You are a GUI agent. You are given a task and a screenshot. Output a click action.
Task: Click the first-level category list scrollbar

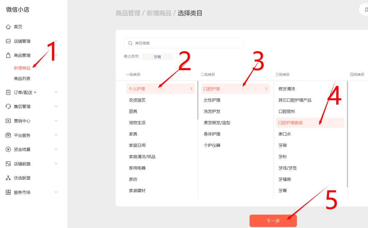[x=198, y=100]
